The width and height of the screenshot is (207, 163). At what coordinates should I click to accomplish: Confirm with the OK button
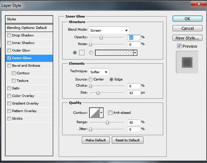pyautogui.click(x=187, y=19)
